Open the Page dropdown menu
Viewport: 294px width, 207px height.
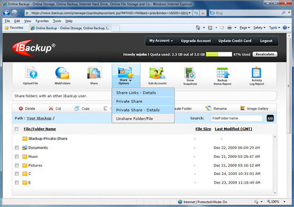coord(245,28)
